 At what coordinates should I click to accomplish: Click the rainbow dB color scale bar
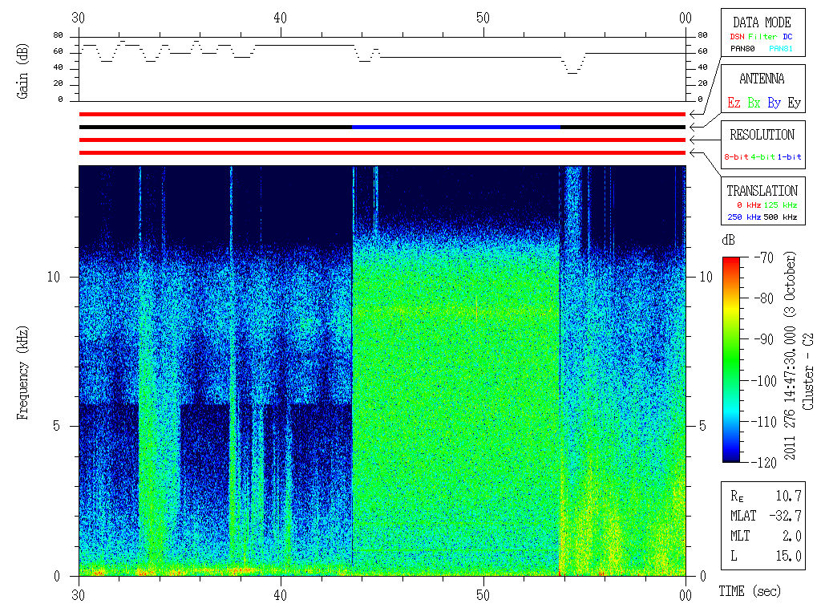pyautogui.click(x=731, y=359)
